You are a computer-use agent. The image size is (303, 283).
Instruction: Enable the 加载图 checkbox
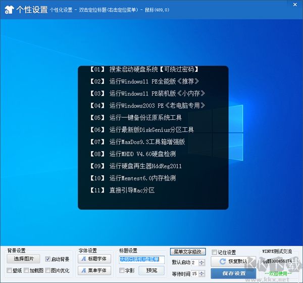tap(26, 270)
